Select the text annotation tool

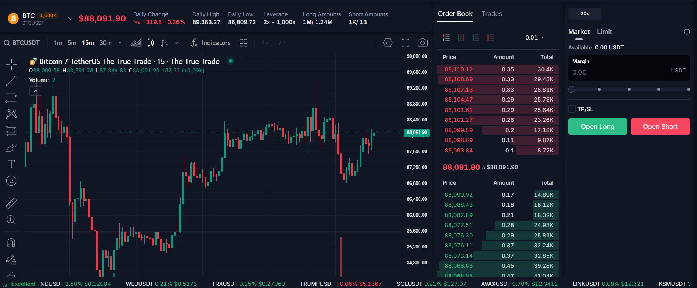(11, 164)
